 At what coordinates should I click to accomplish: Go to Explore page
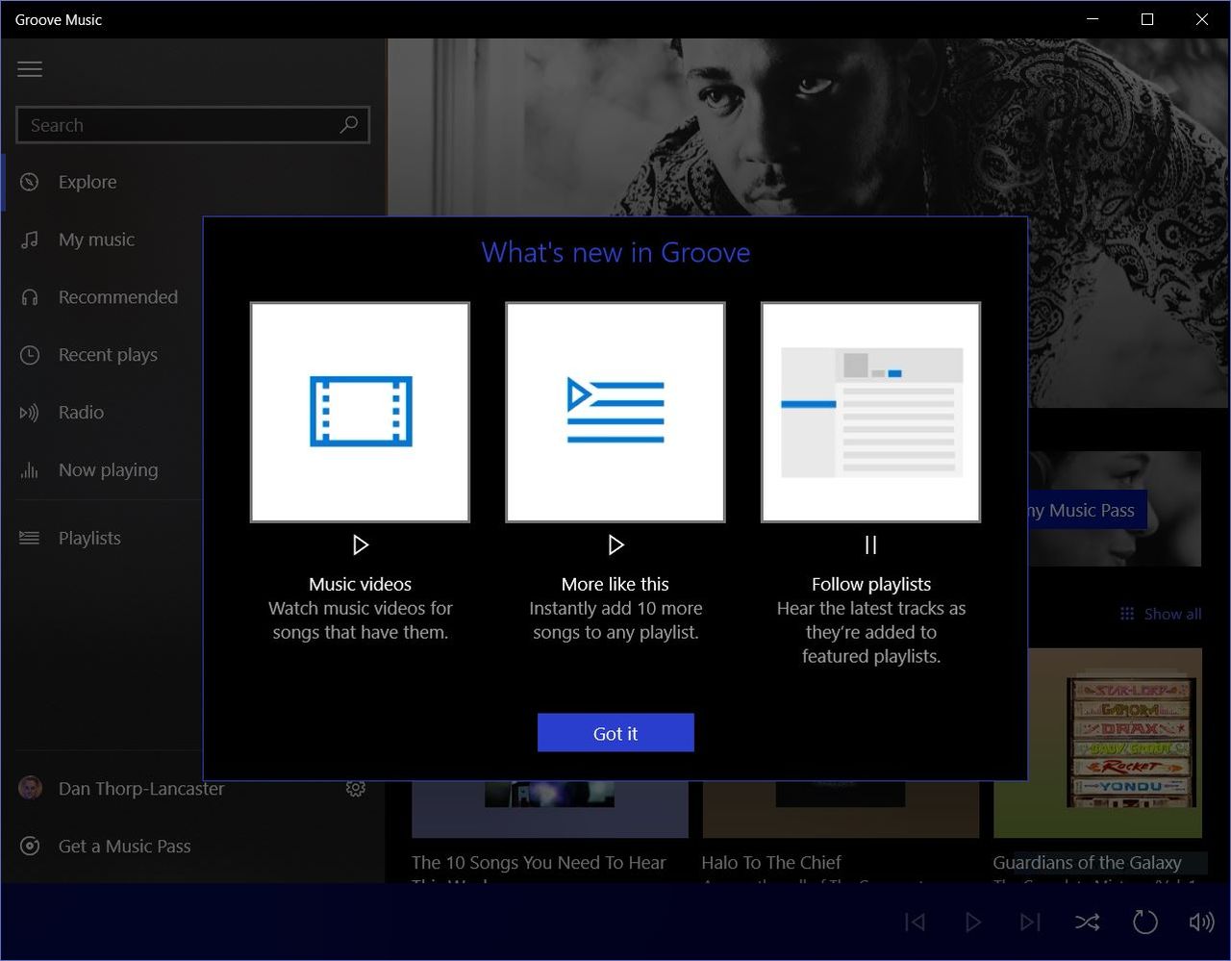point(88,182)
